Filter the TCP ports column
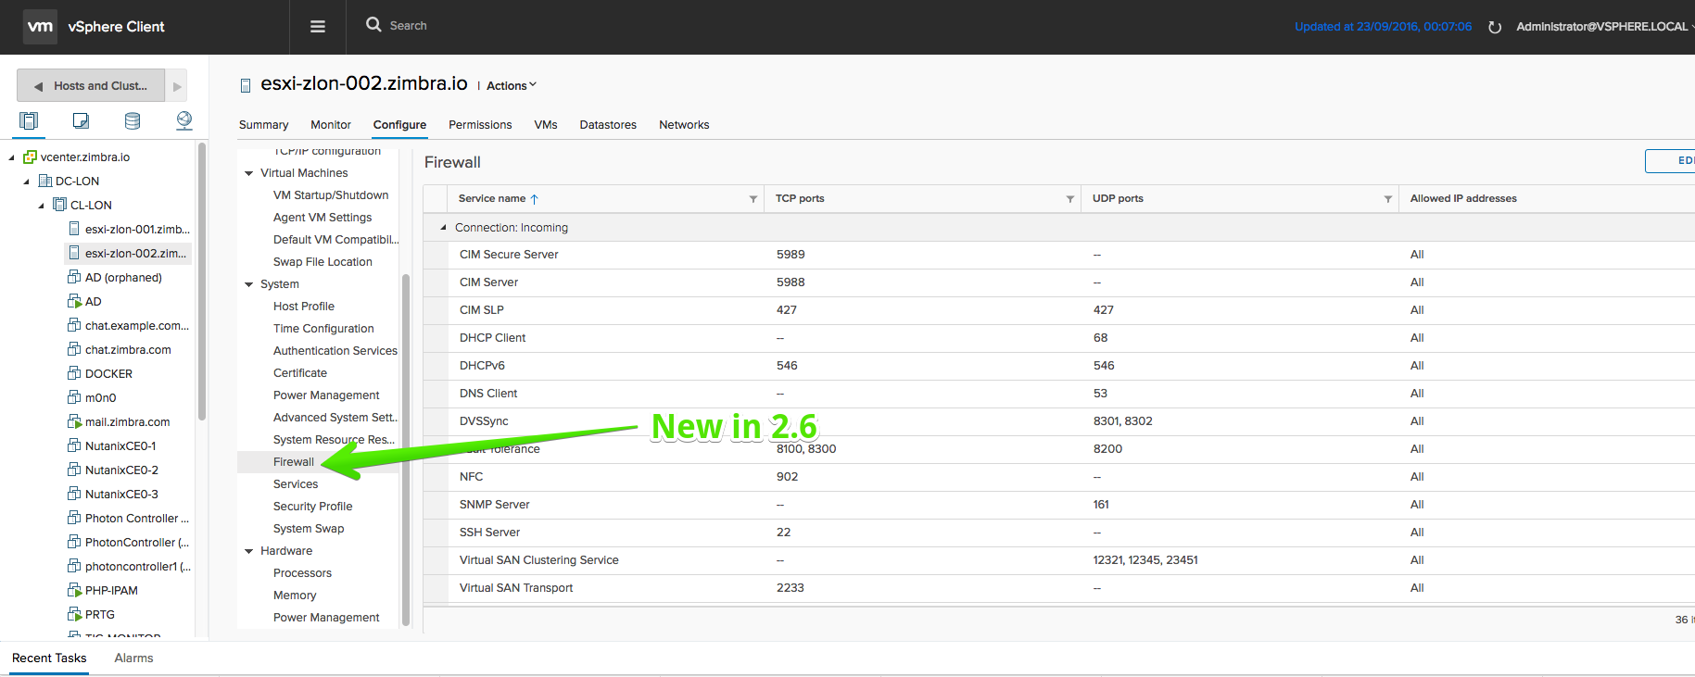1695x677 pixels. point(1070,199)
